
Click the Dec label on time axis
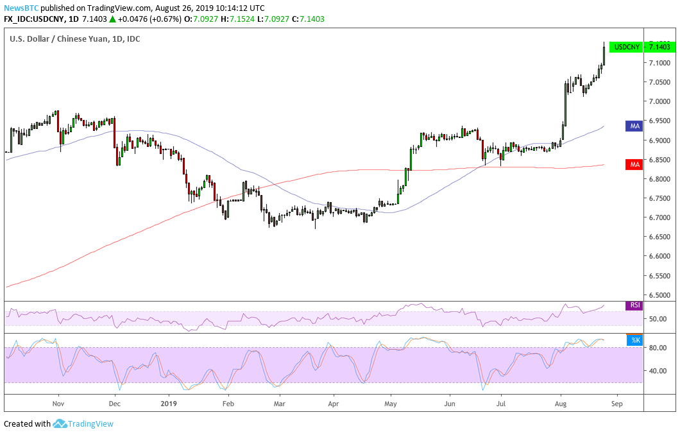point(114,404)
